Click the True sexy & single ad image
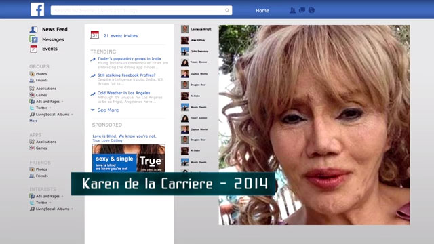 pyautogui.click(x=129, y=158)
